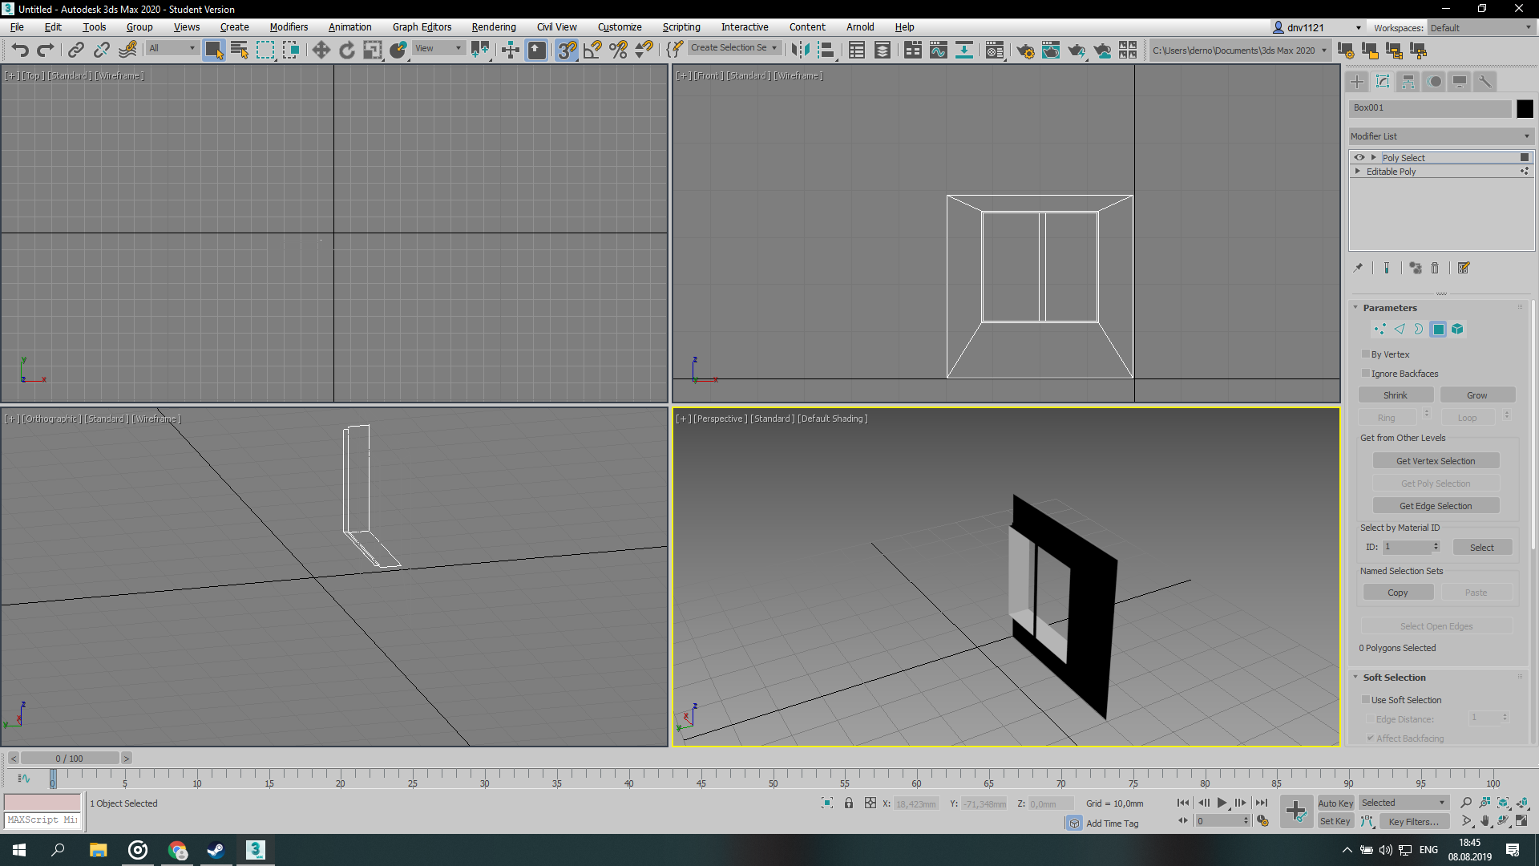Select the Edge sub-object level icon

coord(1400,329)
